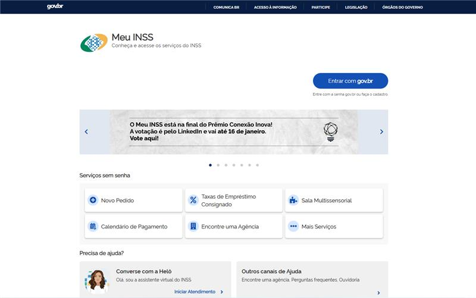Click the plus icon beside Novo Pedido

pyautogui.click(x=93, y=200)
